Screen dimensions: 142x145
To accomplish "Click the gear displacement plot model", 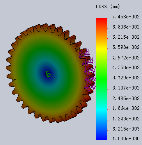I will click(x=50, y=73).
